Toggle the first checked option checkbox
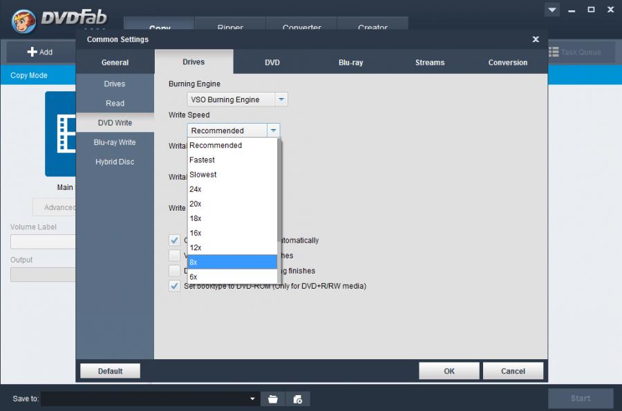This screenshot has height=411, width=622. click(x=174, y=240)
